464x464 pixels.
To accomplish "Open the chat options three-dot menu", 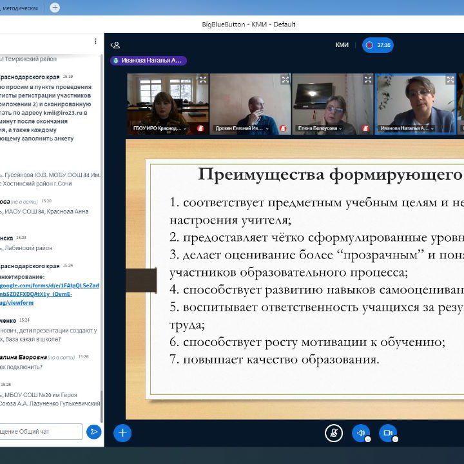I will 95,41.
